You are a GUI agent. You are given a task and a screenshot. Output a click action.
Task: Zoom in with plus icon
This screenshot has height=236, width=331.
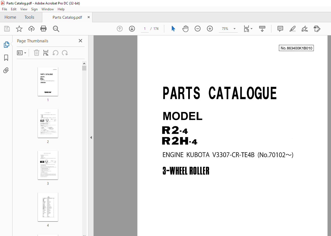coord(210,29)
